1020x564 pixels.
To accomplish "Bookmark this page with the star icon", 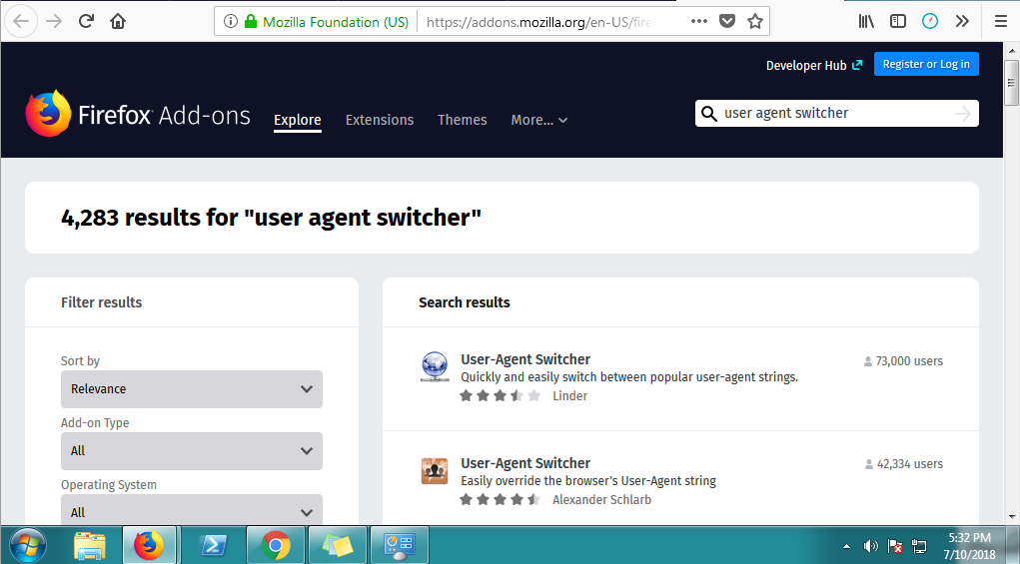I will [x=754, y=21].
